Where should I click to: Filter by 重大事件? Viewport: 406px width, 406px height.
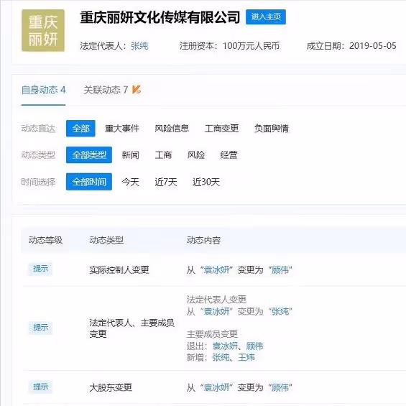coord(122,128)
